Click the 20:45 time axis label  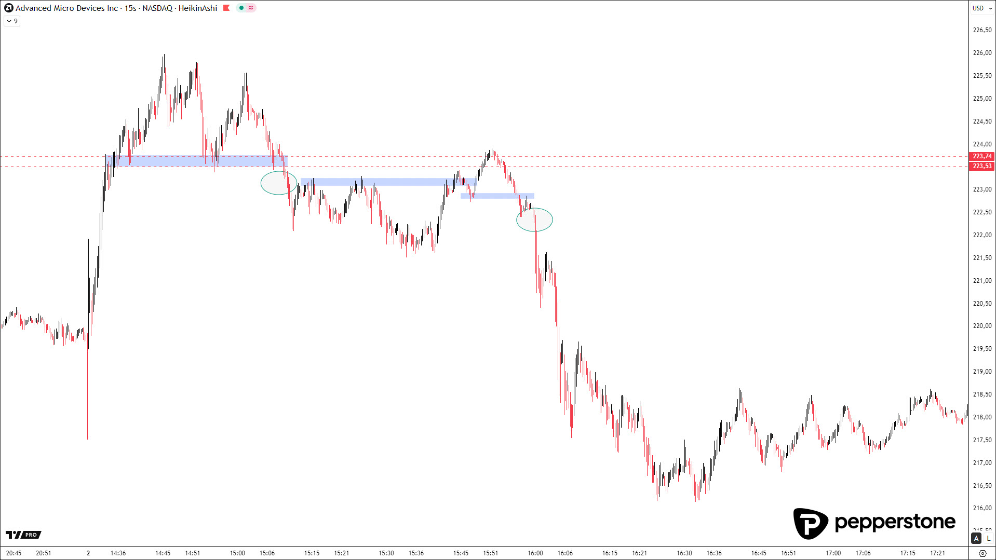pos(14,553)
